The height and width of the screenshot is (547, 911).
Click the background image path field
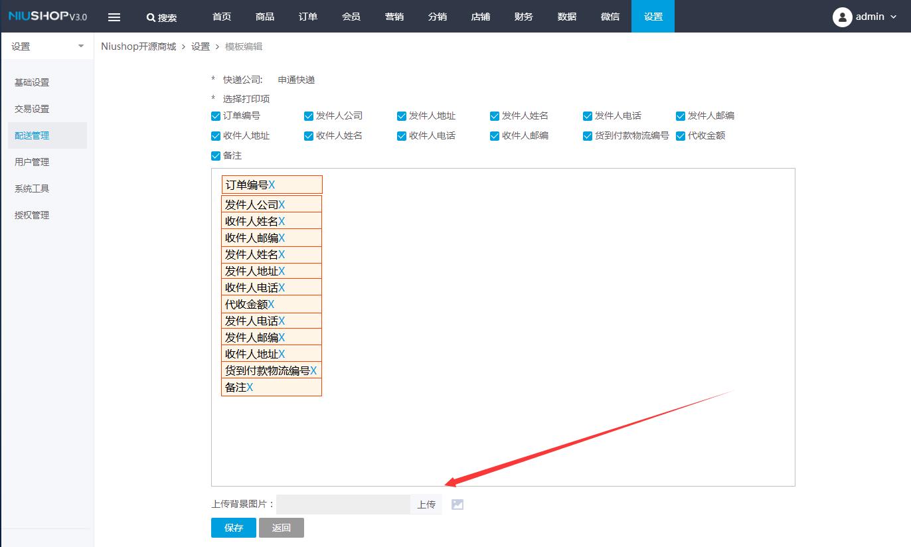pyautogui.click(x=343, y=505)
